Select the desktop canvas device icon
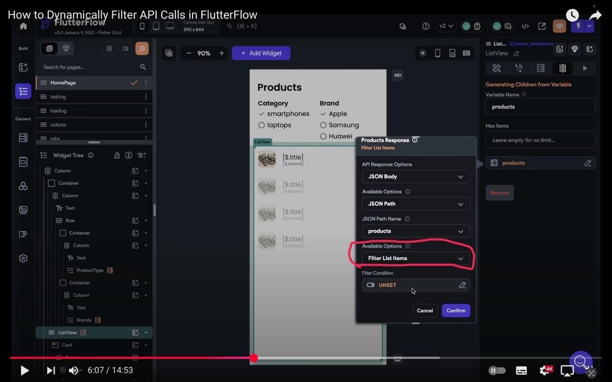Image resolution: width=612 pixels, height=382 pixels. [170, 26]
